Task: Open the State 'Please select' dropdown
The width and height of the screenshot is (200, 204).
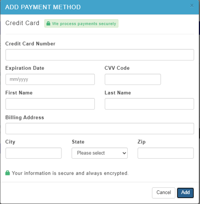Action: (100, 153)
